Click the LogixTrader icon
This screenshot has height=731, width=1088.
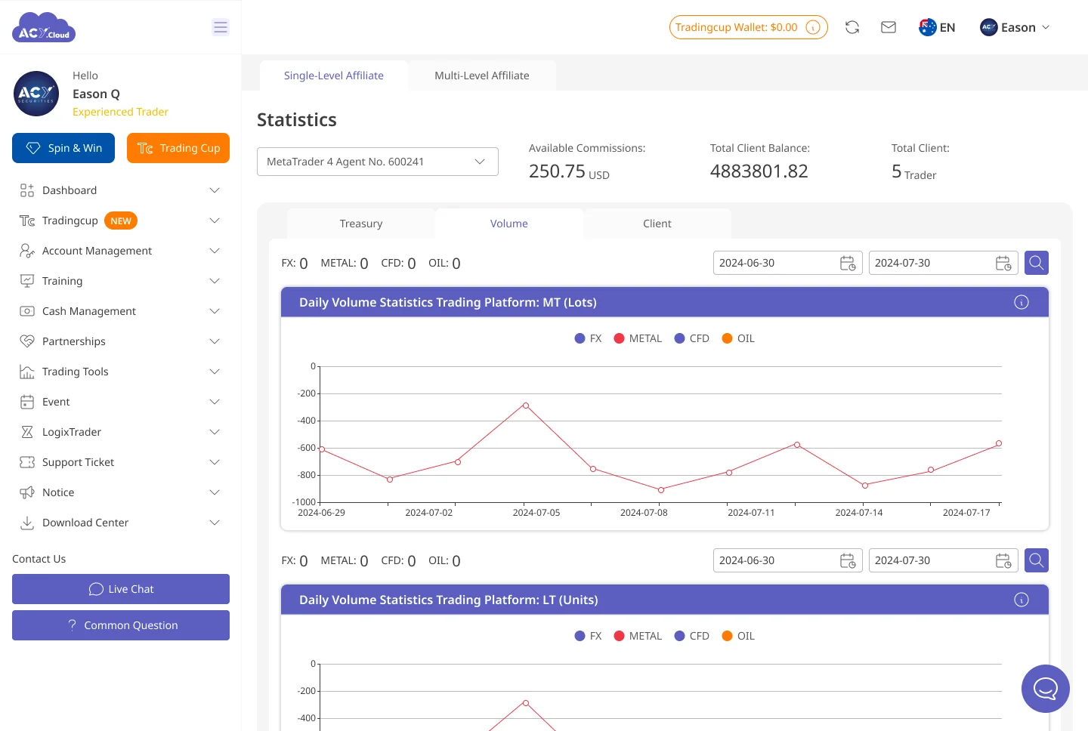coord(27,432)
